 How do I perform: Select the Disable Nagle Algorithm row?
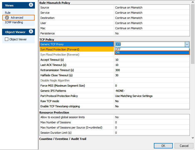coord(77,80)
